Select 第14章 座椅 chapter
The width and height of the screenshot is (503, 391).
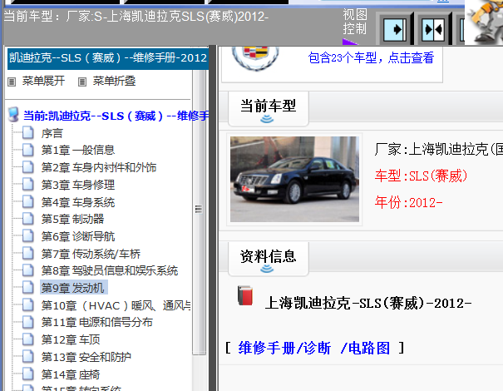pyautogui.click(x=71, y=374)
